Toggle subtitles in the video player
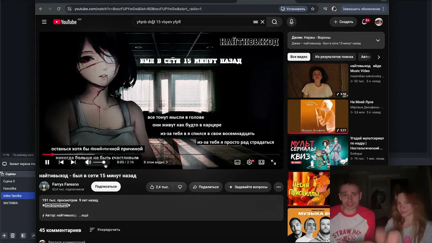 (x=238, y=162)
